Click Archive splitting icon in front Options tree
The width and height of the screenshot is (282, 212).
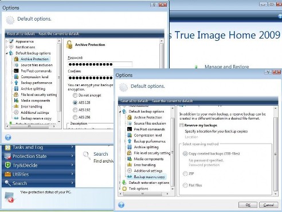(130, 147)
